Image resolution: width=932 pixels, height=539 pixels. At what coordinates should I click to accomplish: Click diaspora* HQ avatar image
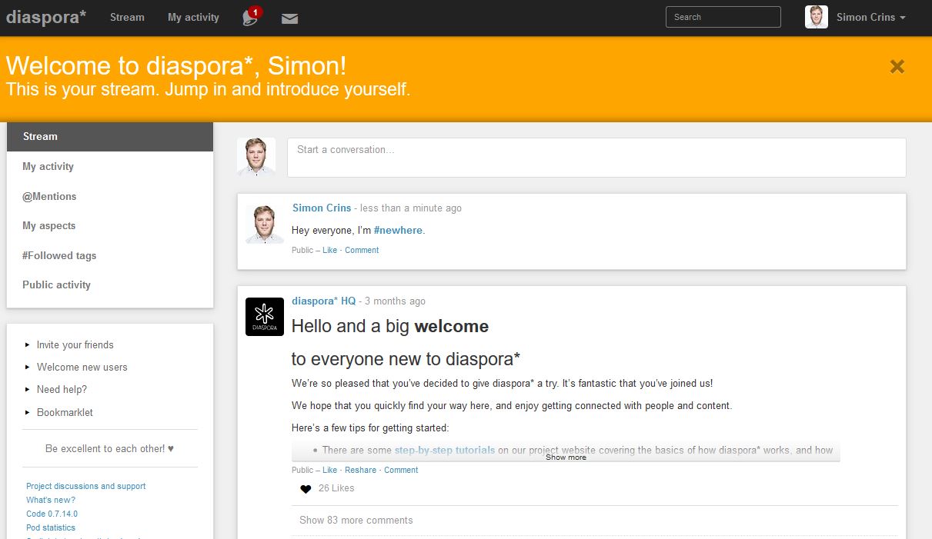[264, 317]
